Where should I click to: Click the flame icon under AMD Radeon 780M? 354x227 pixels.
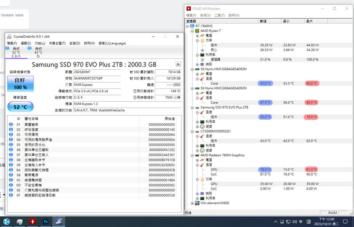(202, 179)
